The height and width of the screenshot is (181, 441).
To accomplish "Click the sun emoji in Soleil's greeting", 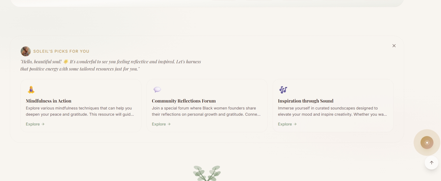I will (66, 62).
